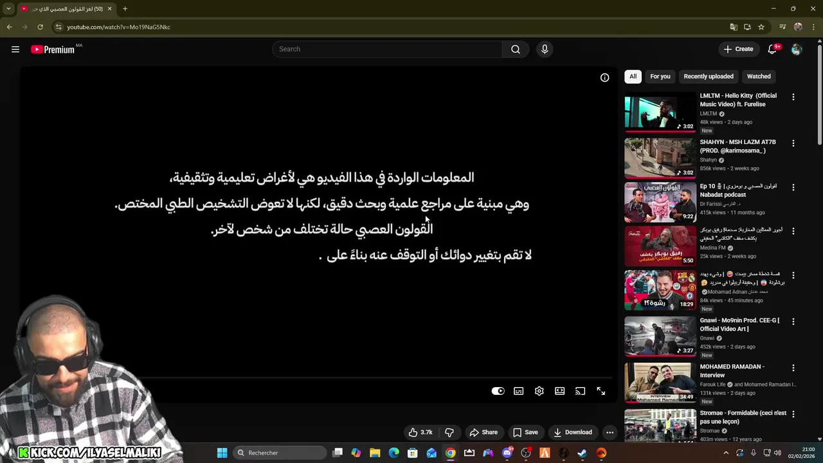Close the YouTube browser tab

click(109, 9)
